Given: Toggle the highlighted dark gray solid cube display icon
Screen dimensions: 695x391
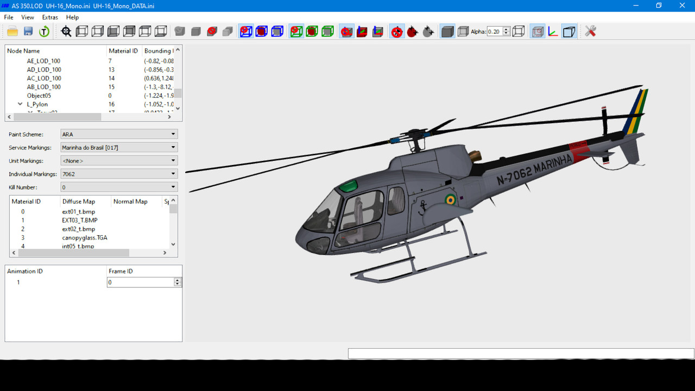Looking at the screenshot, I should [x=447, y=31].
